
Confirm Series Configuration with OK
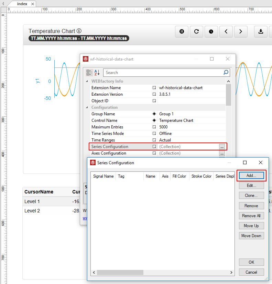[251, 262]
